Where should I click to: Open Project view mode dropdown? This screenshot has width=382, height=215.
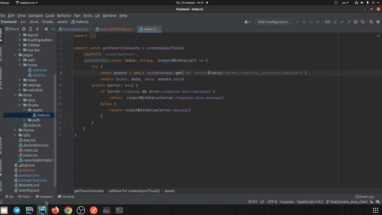[12, 29]
